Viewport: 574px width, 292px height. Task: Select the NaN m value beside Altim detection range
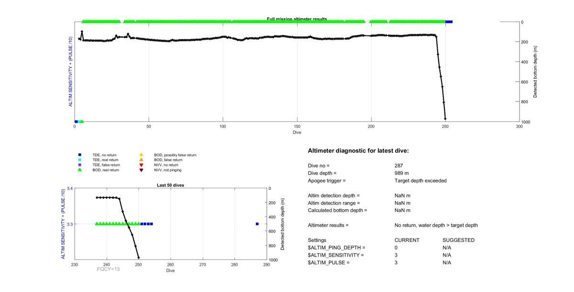[x=402, y=203]
